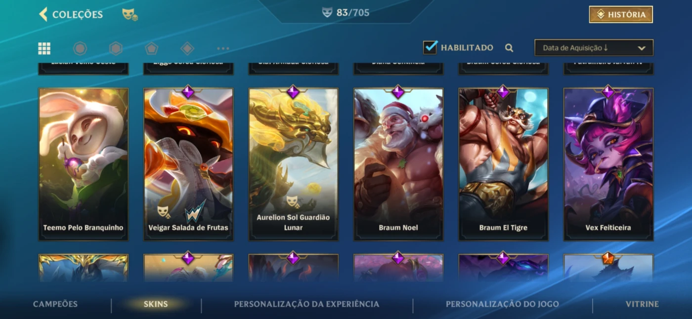The height and width of the screenshot is (319, 692).
Task: Open the Data de Aquisição dropdown
Action: point(594,48)
